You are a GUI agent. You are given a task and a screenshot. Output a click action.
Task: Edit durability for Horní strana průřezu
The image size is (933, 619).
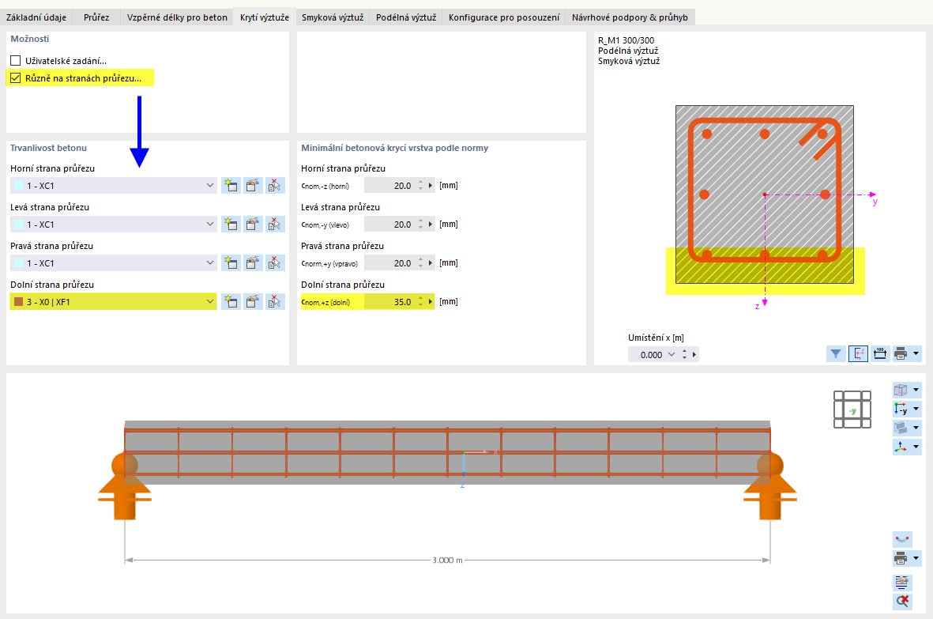tap(252, 186)
